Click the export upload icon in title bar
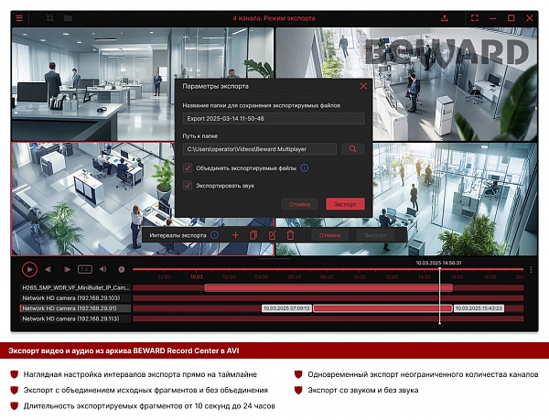Screen dimensions: 549x420 point(445,18)
